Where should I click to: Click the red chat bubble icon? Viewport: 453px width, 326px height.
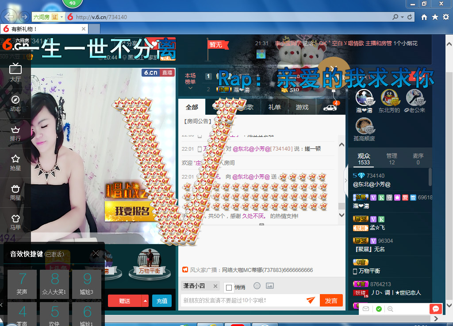click(x=436, y=309)
